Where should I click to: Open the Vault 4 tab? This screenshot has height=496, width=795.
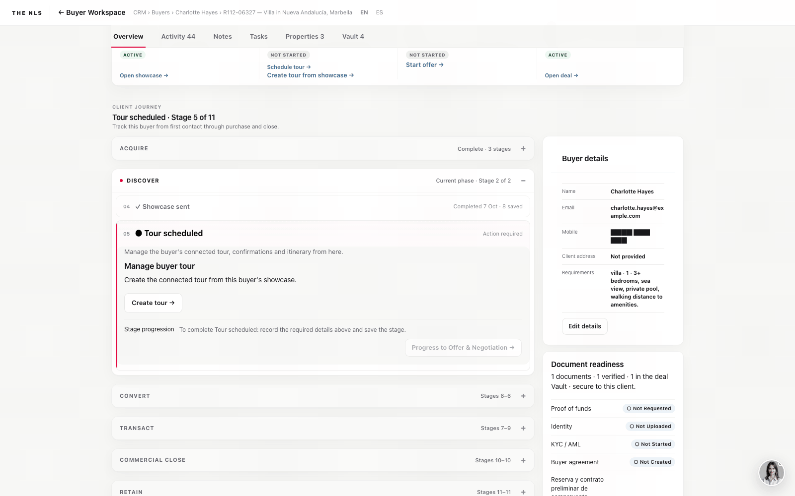353,37
